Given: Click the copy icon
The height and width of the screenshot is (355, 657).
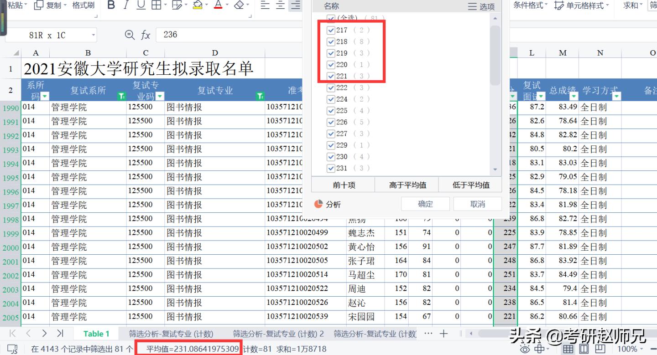Looking at the screenshot, I should tap(39, 5).
